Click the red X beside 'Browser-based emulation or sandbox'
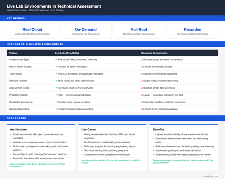Screen dimensions: 225x179 coord(142,60)
